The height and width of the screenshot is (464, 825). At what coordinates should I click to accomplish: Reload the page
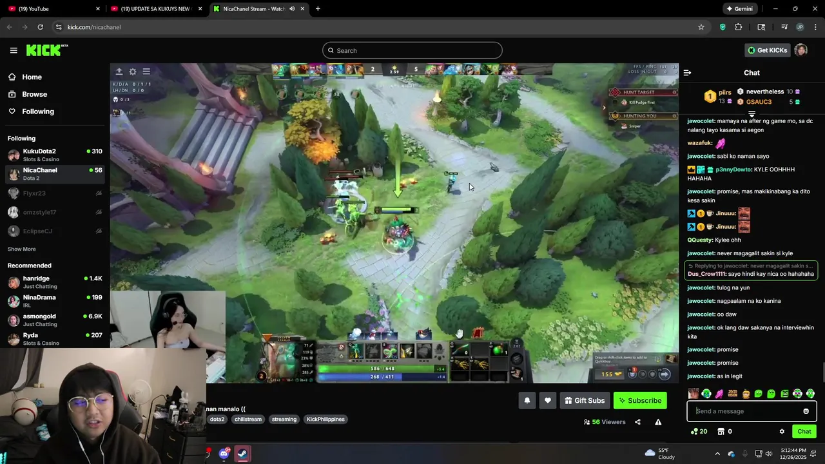pyautogui.click(x=40, y=27)
